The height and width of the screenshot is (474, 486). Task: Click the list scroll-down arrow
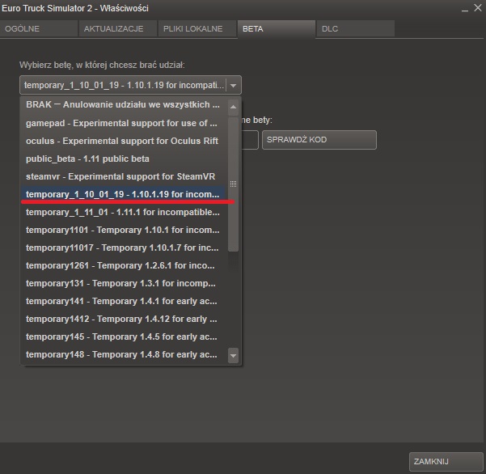[x=233, y=356]
